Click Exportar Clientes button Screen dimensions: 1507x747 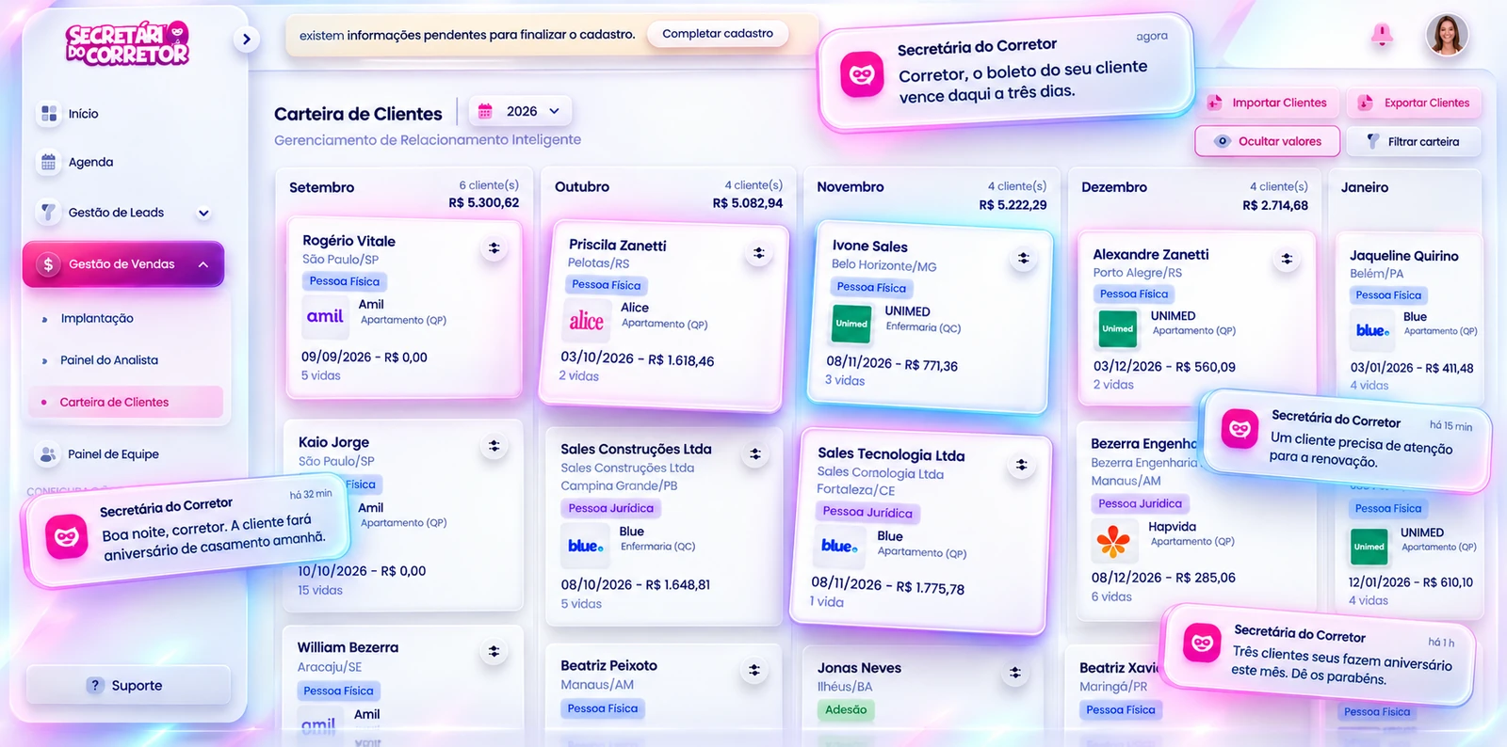[1414, 103]
